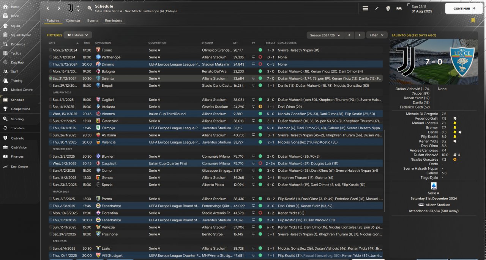The height and width of the screenshot is (260, 486).
Task: Open the world globe icon
Action: click(388, 8)
